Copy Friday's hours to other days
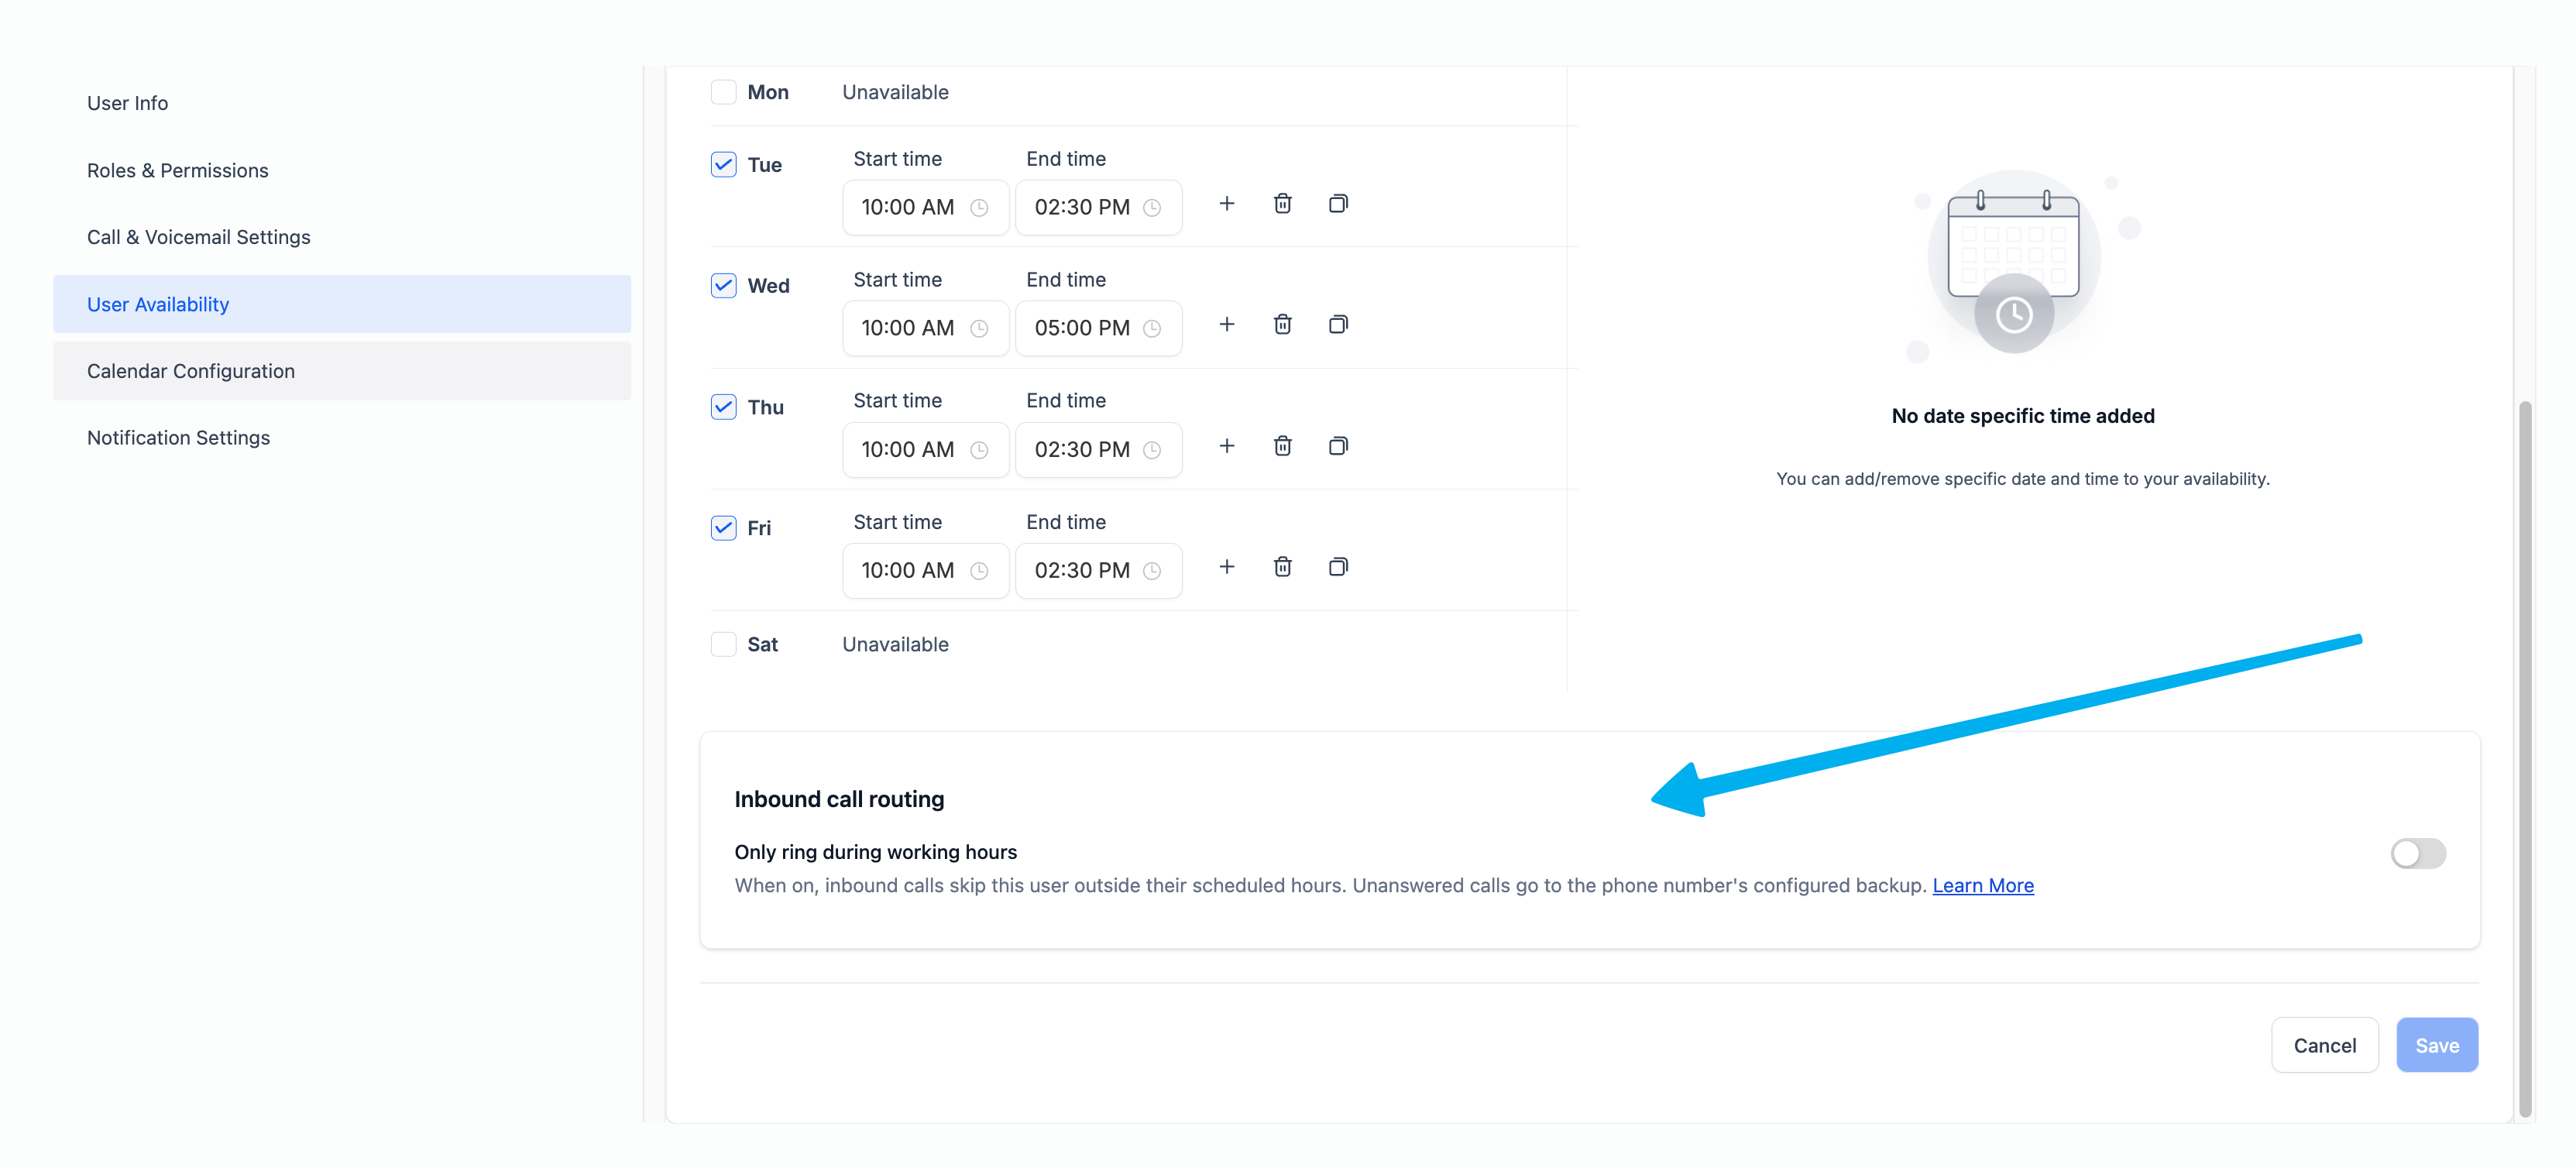Viewport: 2576px width, 1168px height. pos(1338,567)
